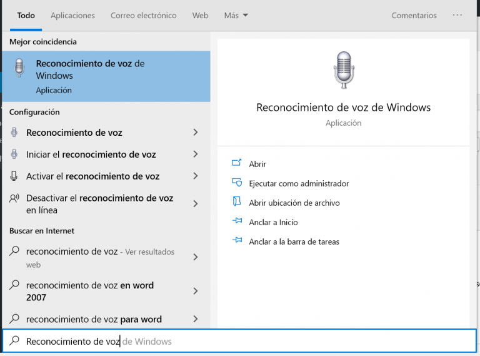Expand chevron for 'Ver resultados web' suggestion
The height and width of the screenshot is (356, 480).
click(196, 257)
